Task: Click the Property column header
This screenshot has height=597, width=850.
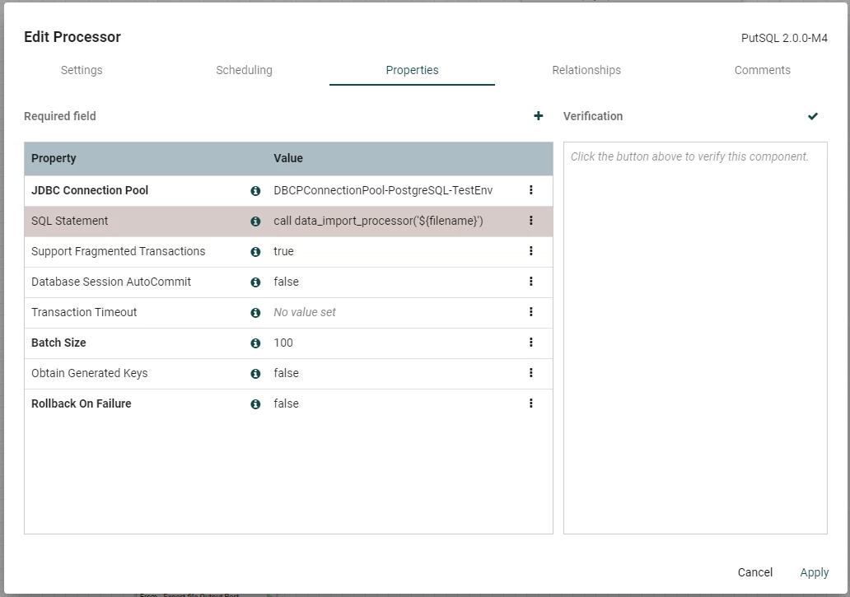Action: (x=54, y=158)
